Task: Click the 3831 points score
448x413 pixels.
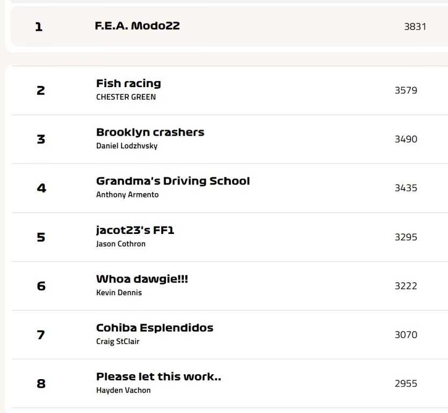Action: [415, 26]
